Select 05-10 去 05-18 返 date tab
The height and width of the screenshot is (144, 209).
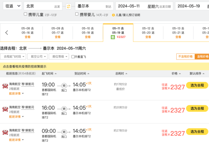point(88,33)
